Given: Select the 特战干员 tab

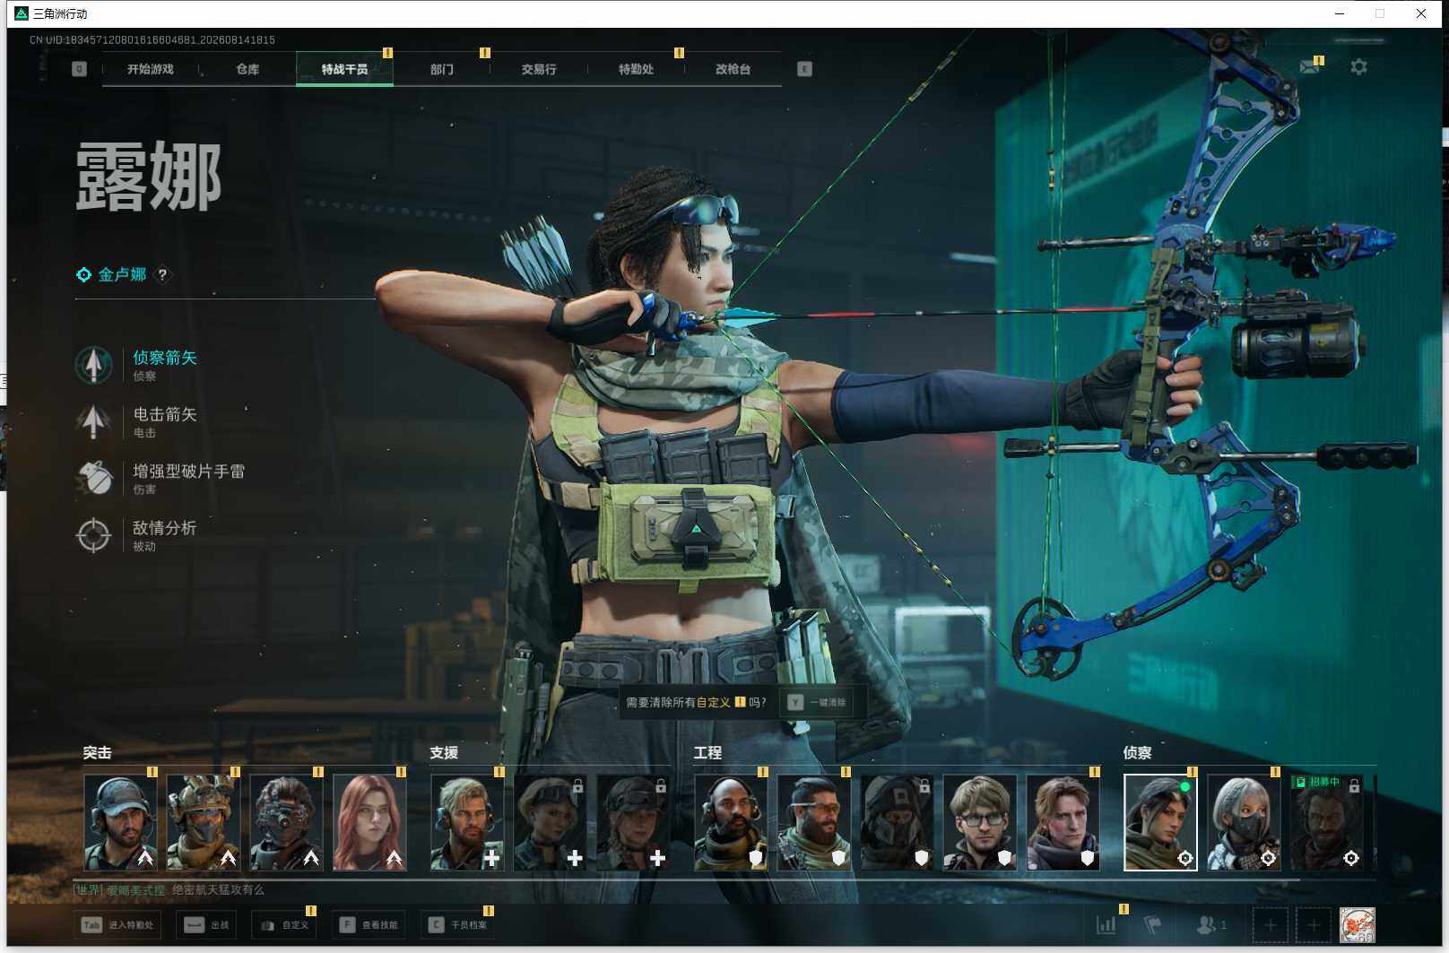Looking at the screenshot, I should [x=344, y=69].
